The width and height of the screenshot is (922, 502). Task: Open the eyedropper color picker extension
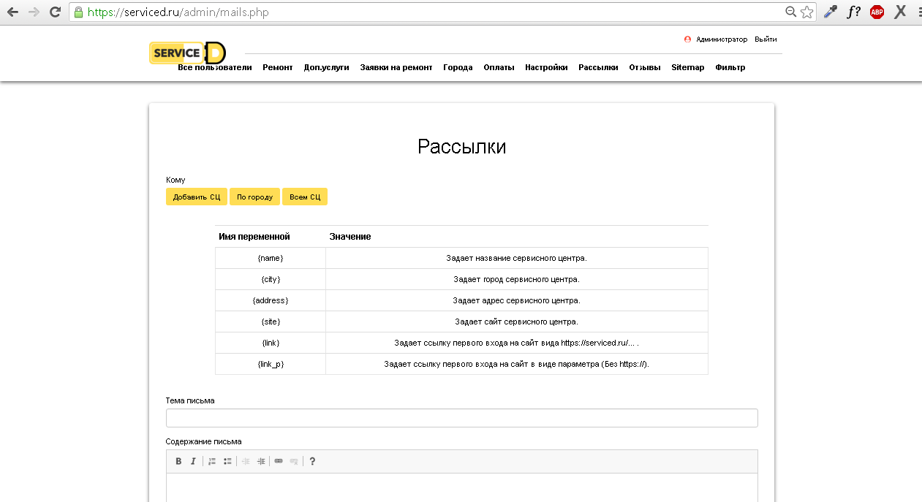pyautogui.click(x=830, y=12)
